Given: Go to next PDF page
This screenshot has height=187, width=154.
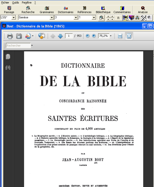Looking at the screenshot, I should (60, 36).
